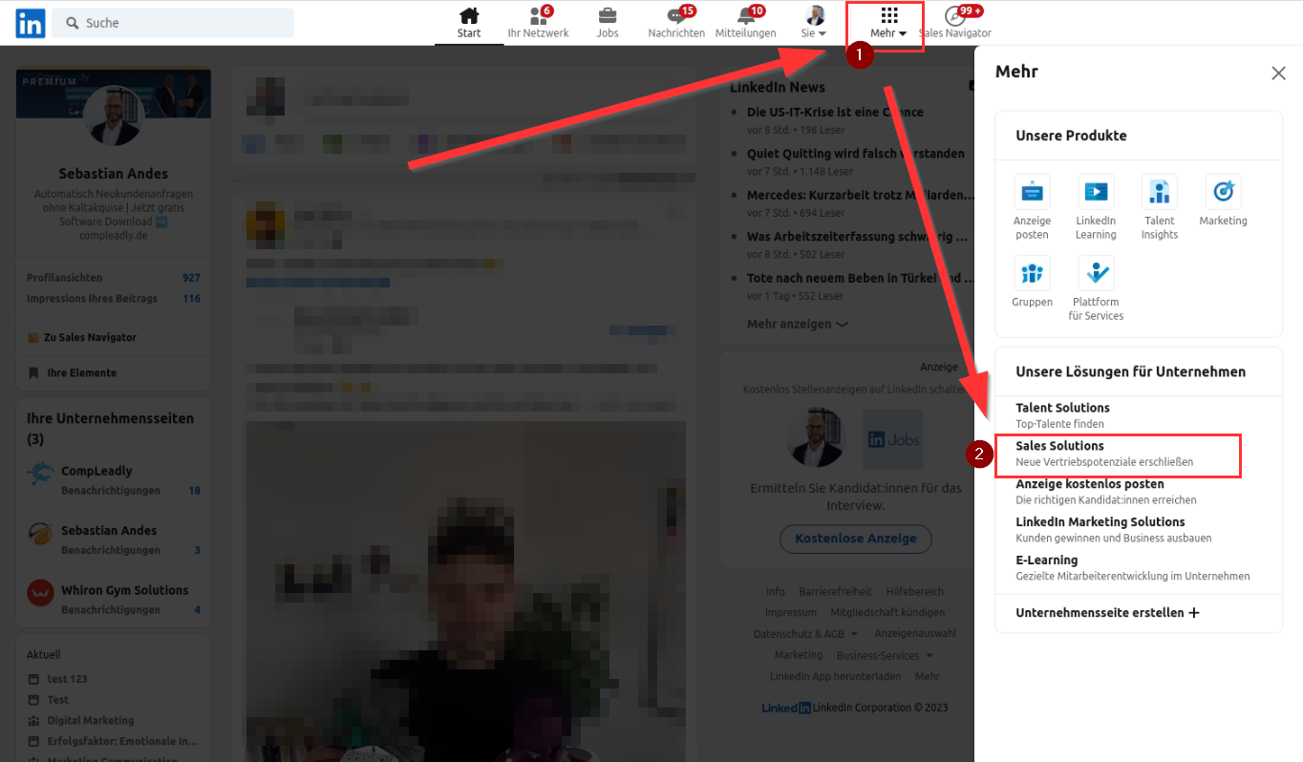Screen dimensions: 1303x762
Task: Open the Mitteilungen bell icon
Action: [745, 16]
